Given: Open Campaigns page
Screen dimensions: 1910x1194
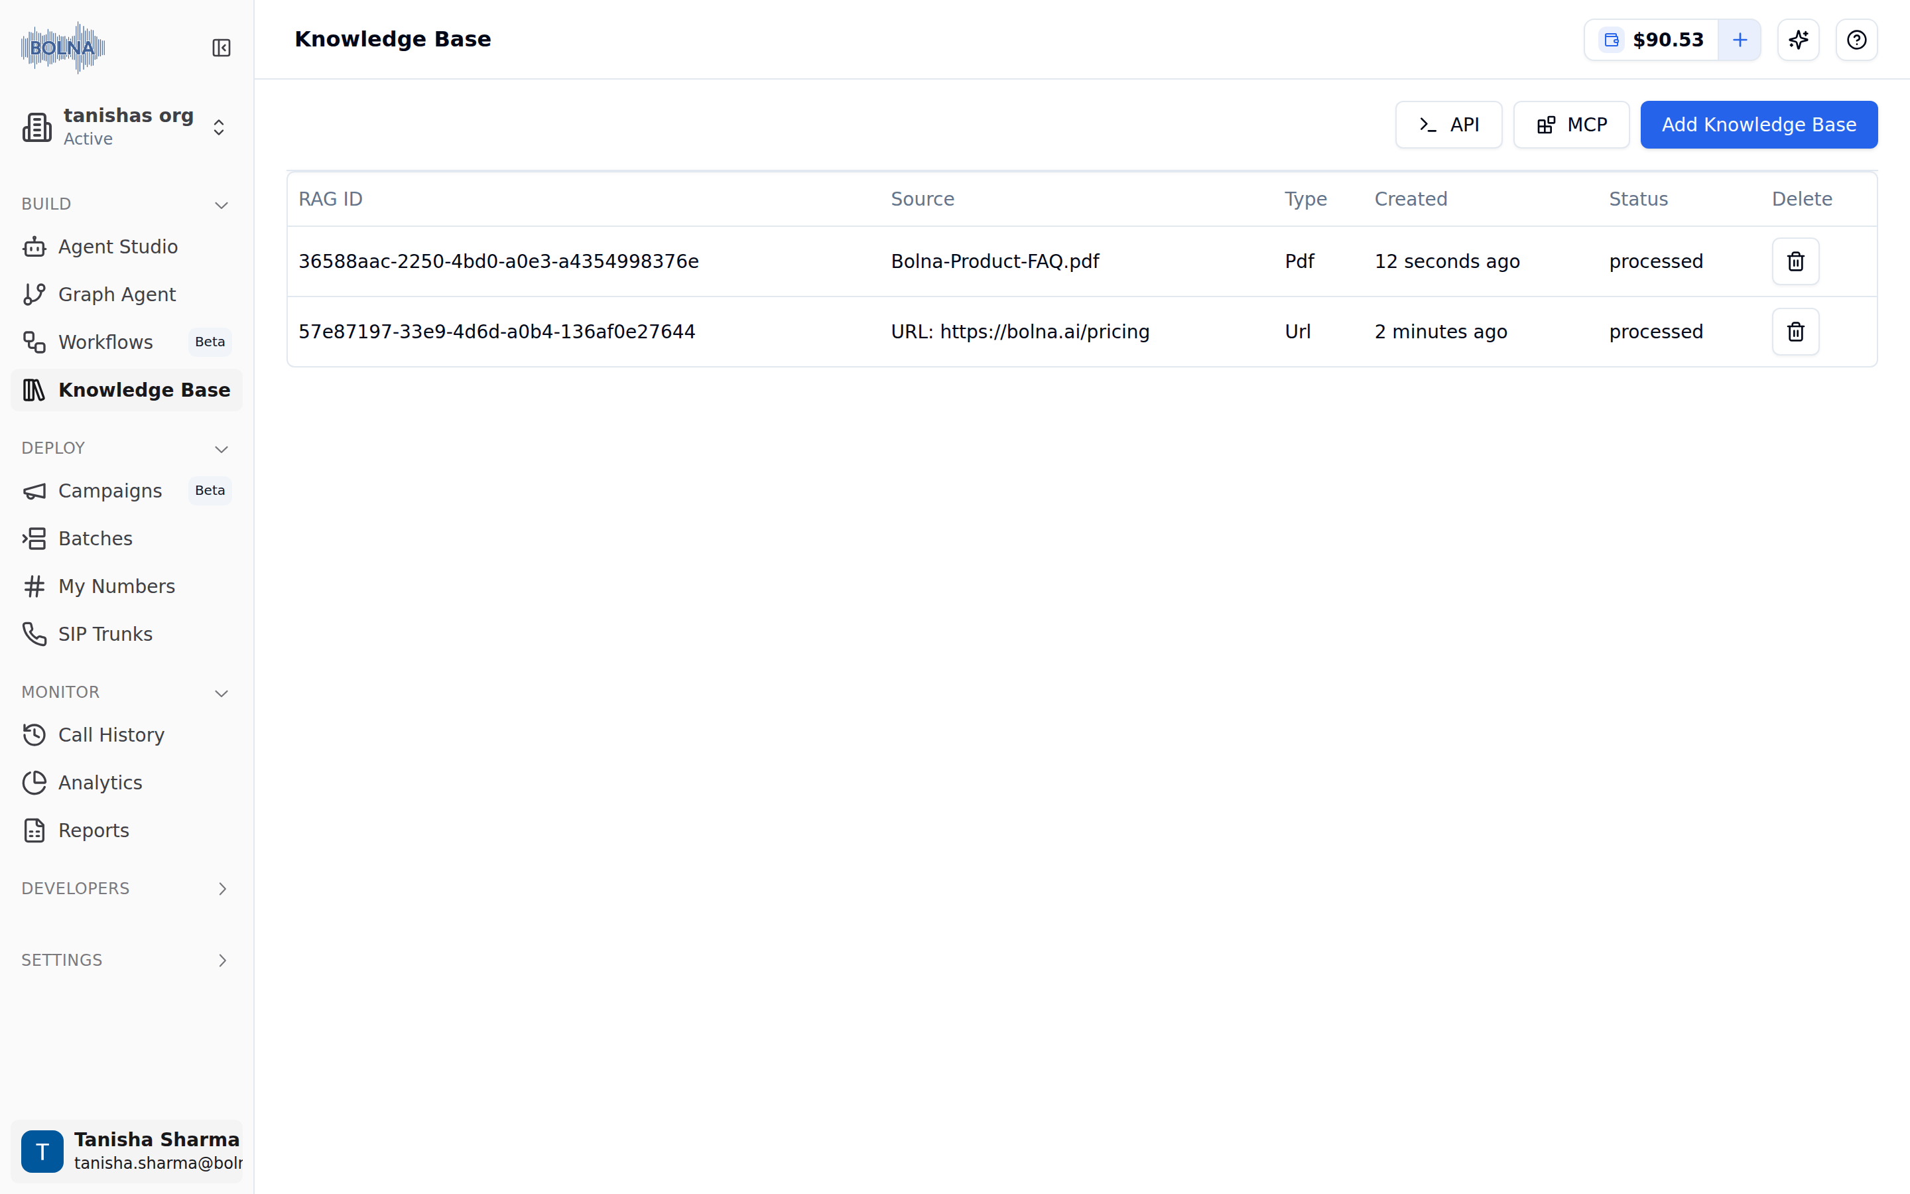Looking at the screenshot, I should [126, 491].
